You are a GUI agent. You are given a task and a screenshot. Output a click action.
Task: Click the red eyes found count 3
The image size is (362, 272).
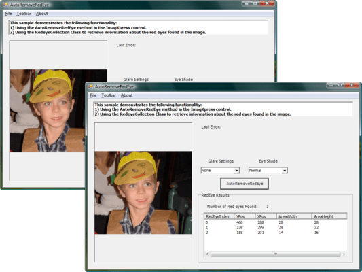268,206
